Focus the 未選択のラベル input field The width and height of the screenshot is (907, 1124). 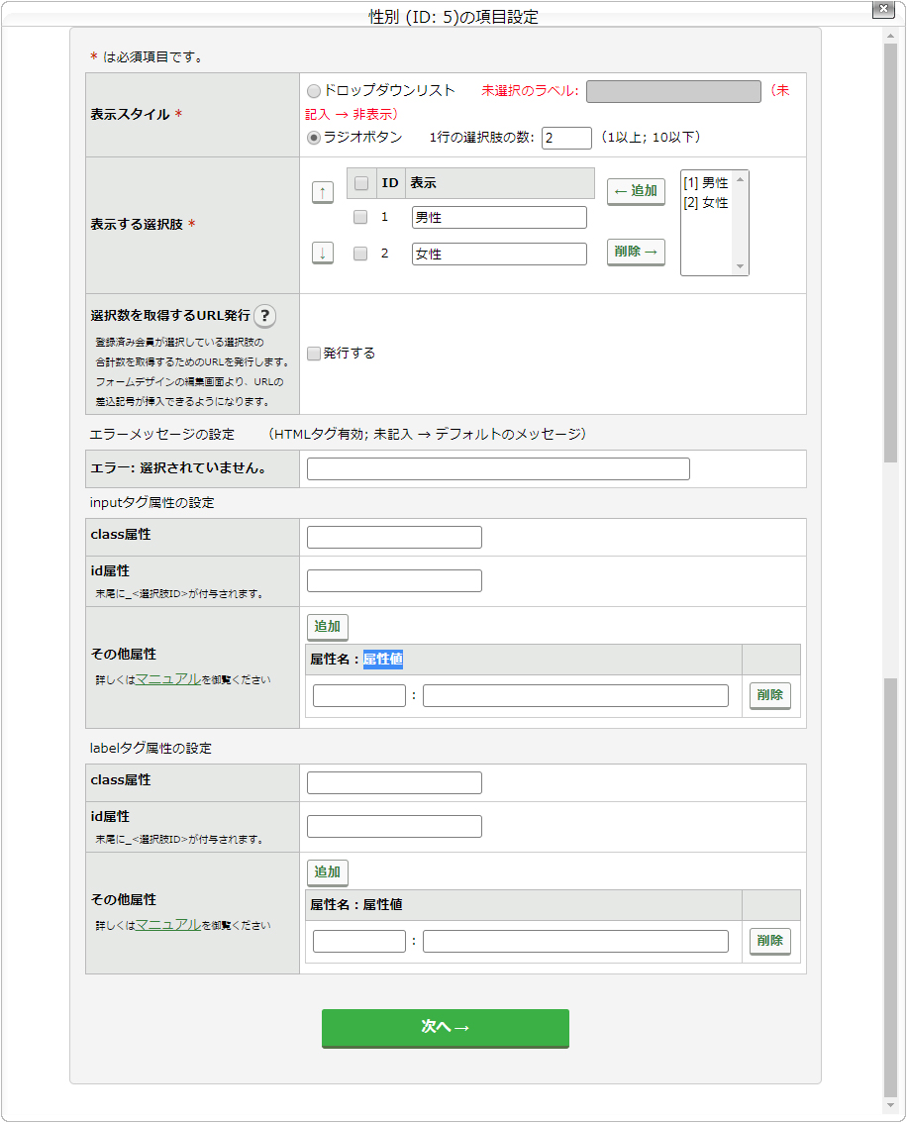(673, 92)
